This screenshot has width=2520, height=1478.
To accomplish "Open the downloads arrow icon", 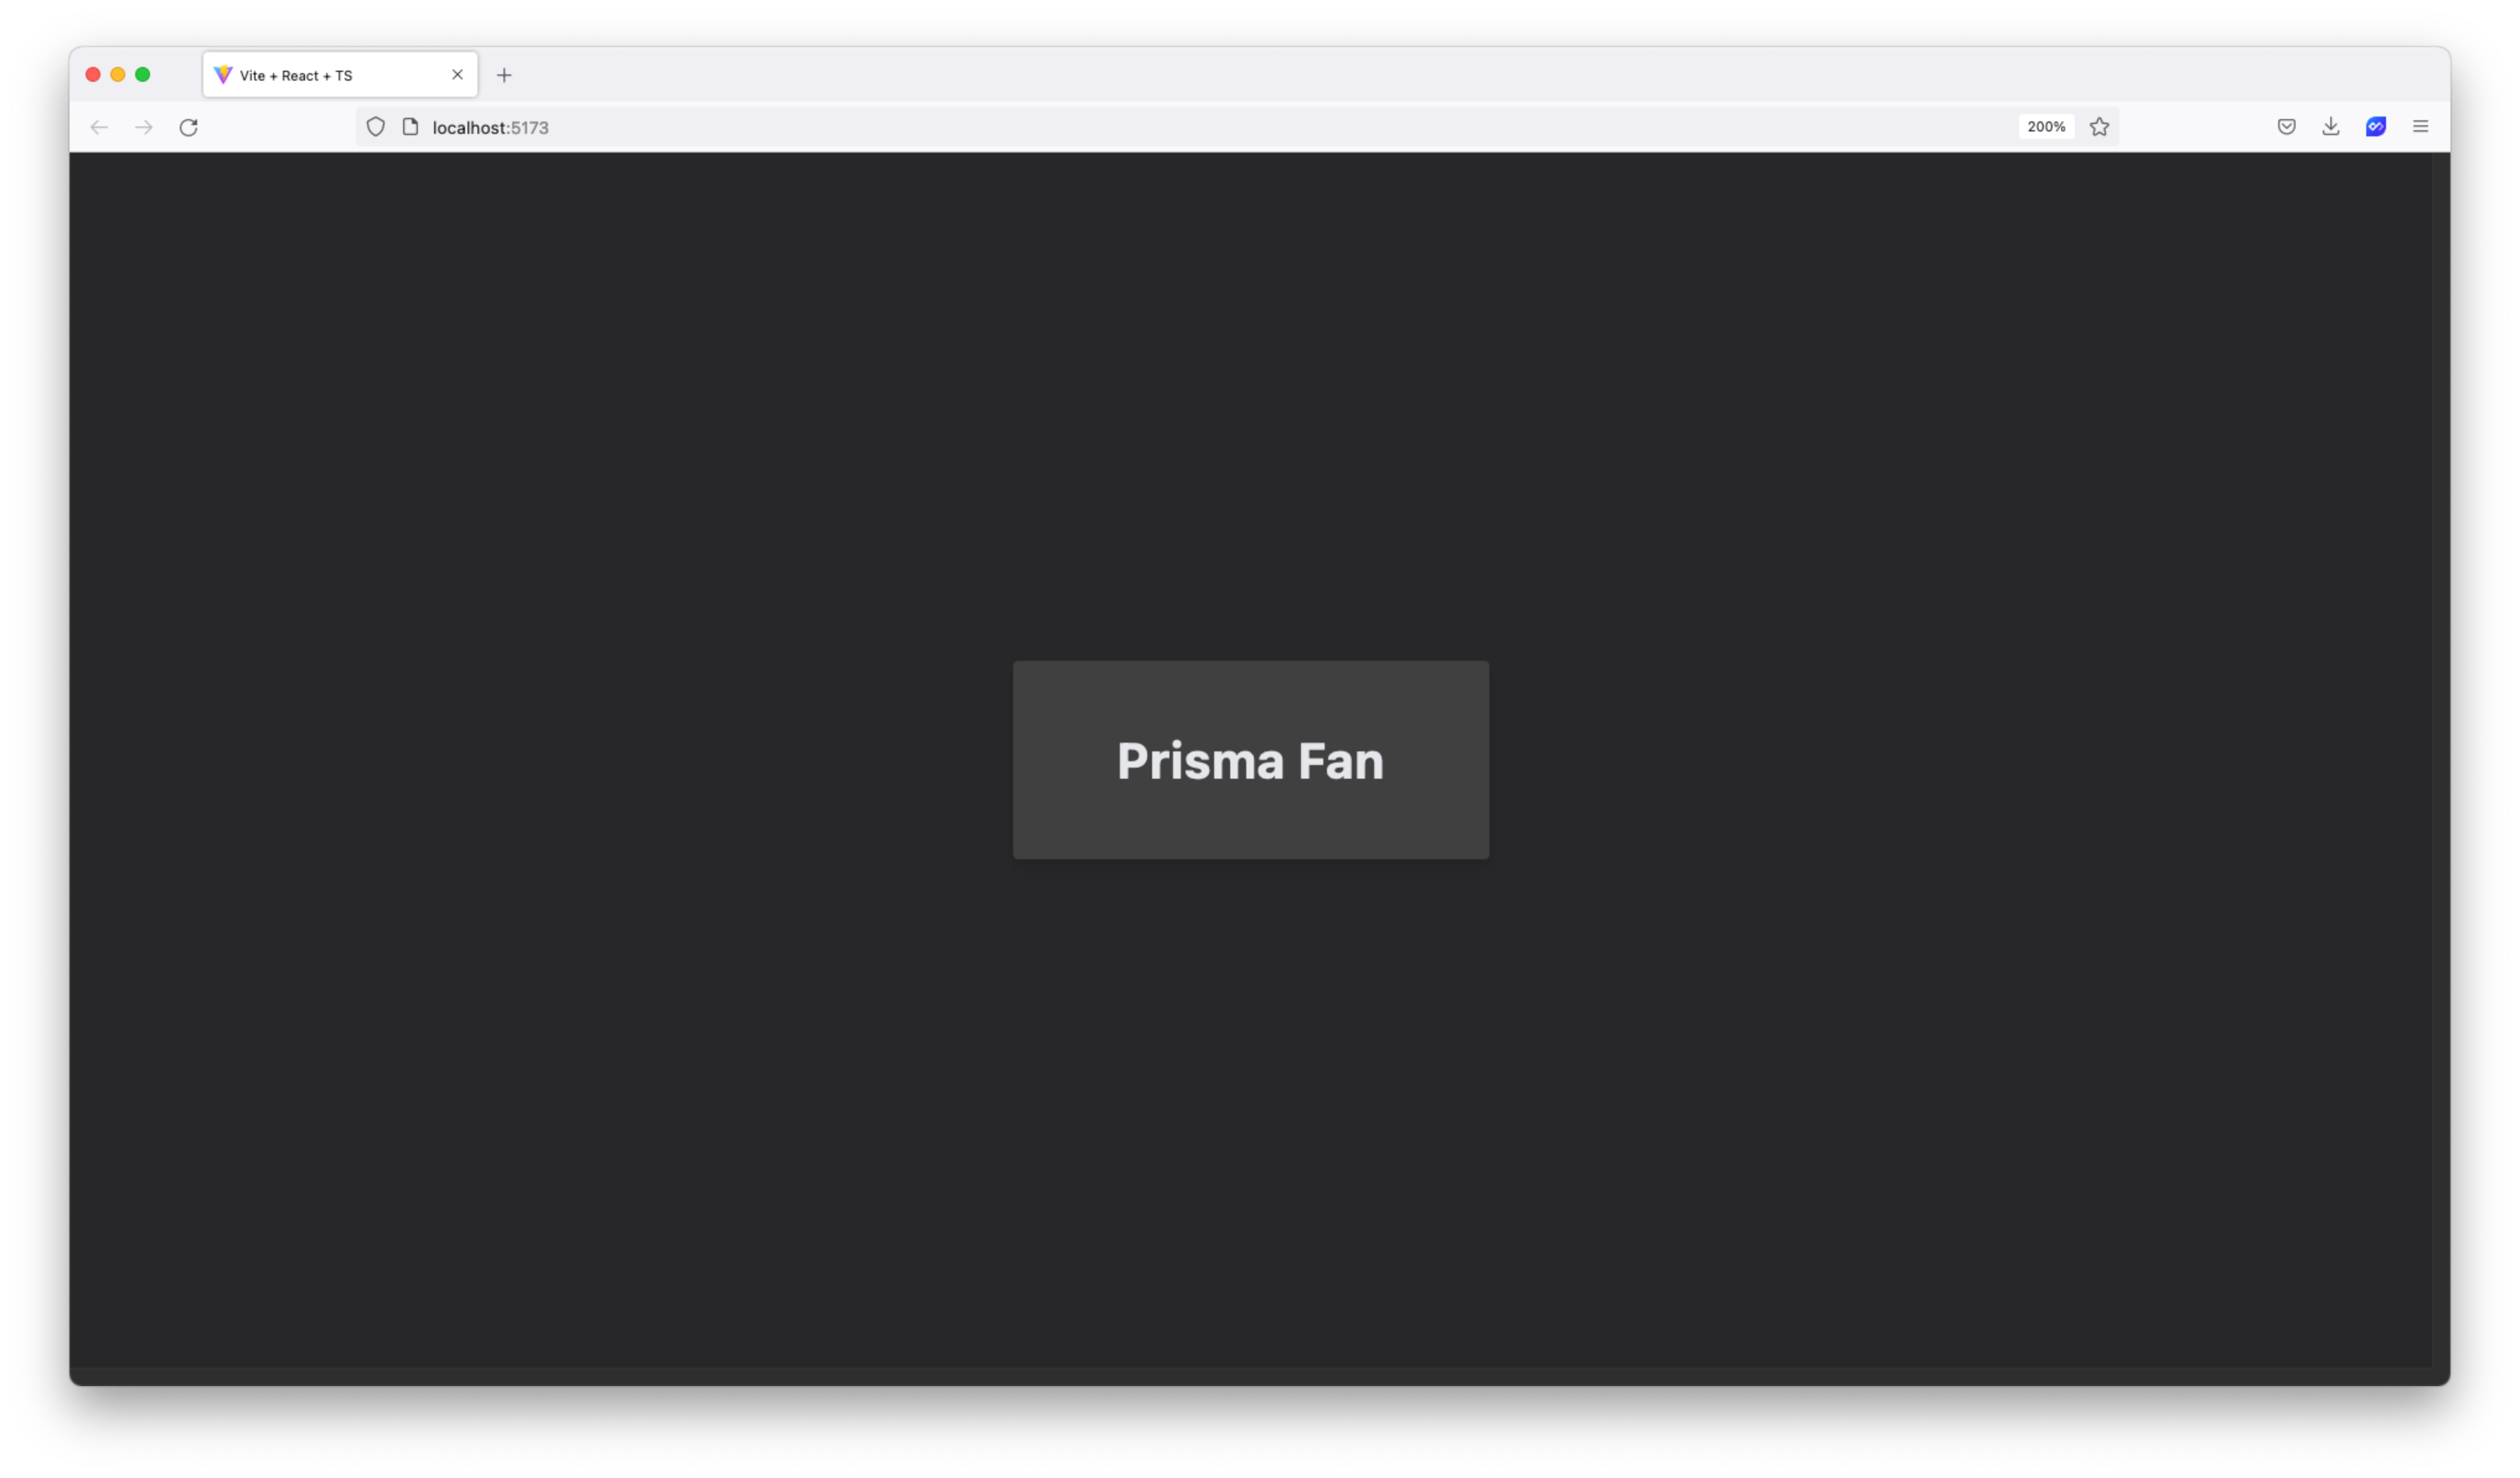I will coord(2330,127).
